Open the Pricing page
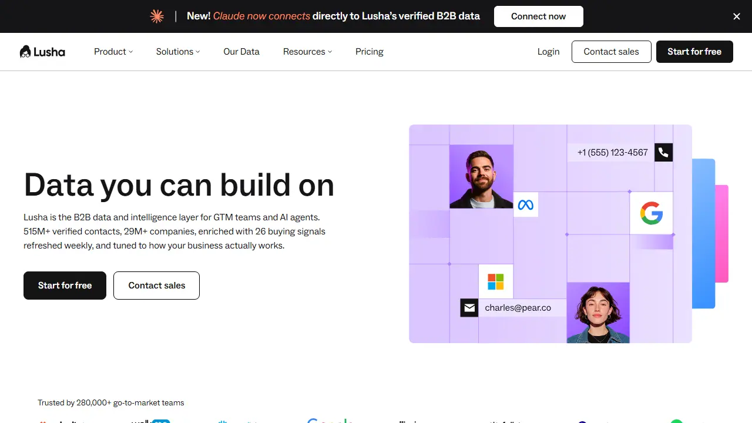This screenshot has width=752, height=423. point(370,52)
